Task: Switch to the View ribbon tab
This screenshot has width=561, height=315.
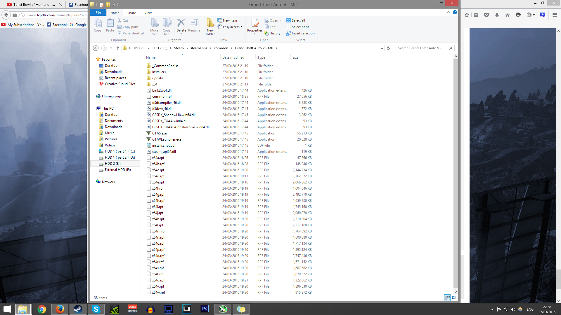Action: pos(148,13)
